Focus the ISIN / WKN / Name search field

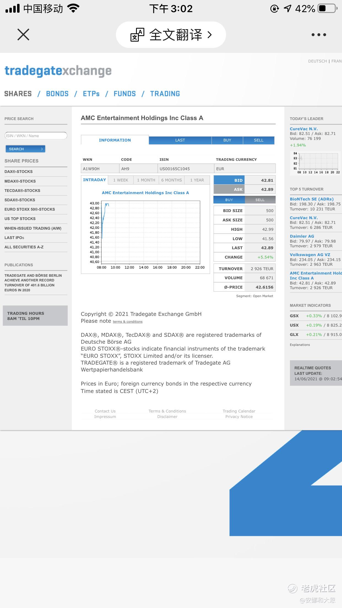coord(36,136)
